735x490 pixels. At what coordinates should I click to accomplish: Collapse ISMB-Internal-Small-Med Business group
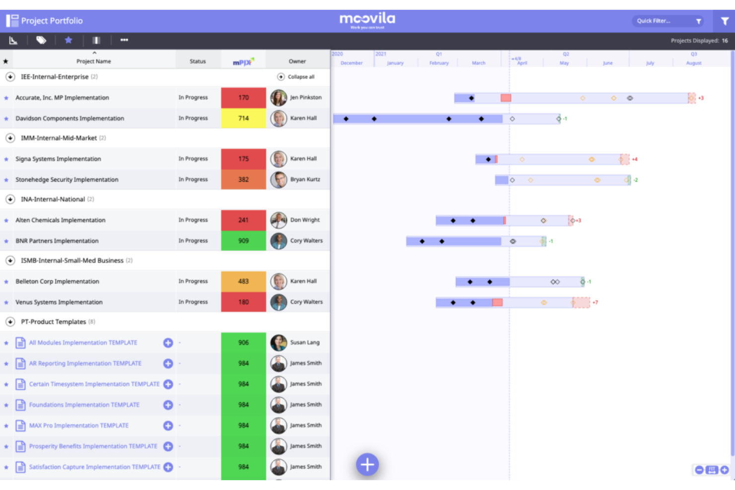point(10,260)
